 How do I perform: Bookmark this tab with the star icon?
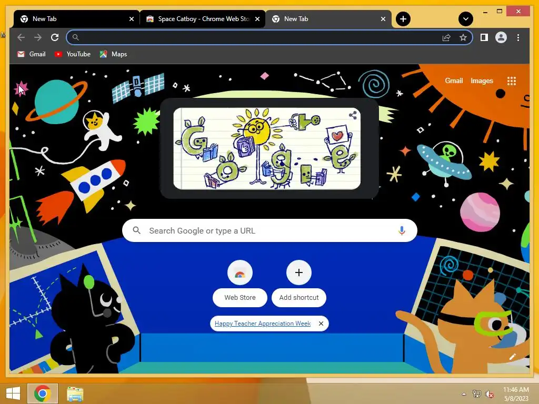click(463, 37)
